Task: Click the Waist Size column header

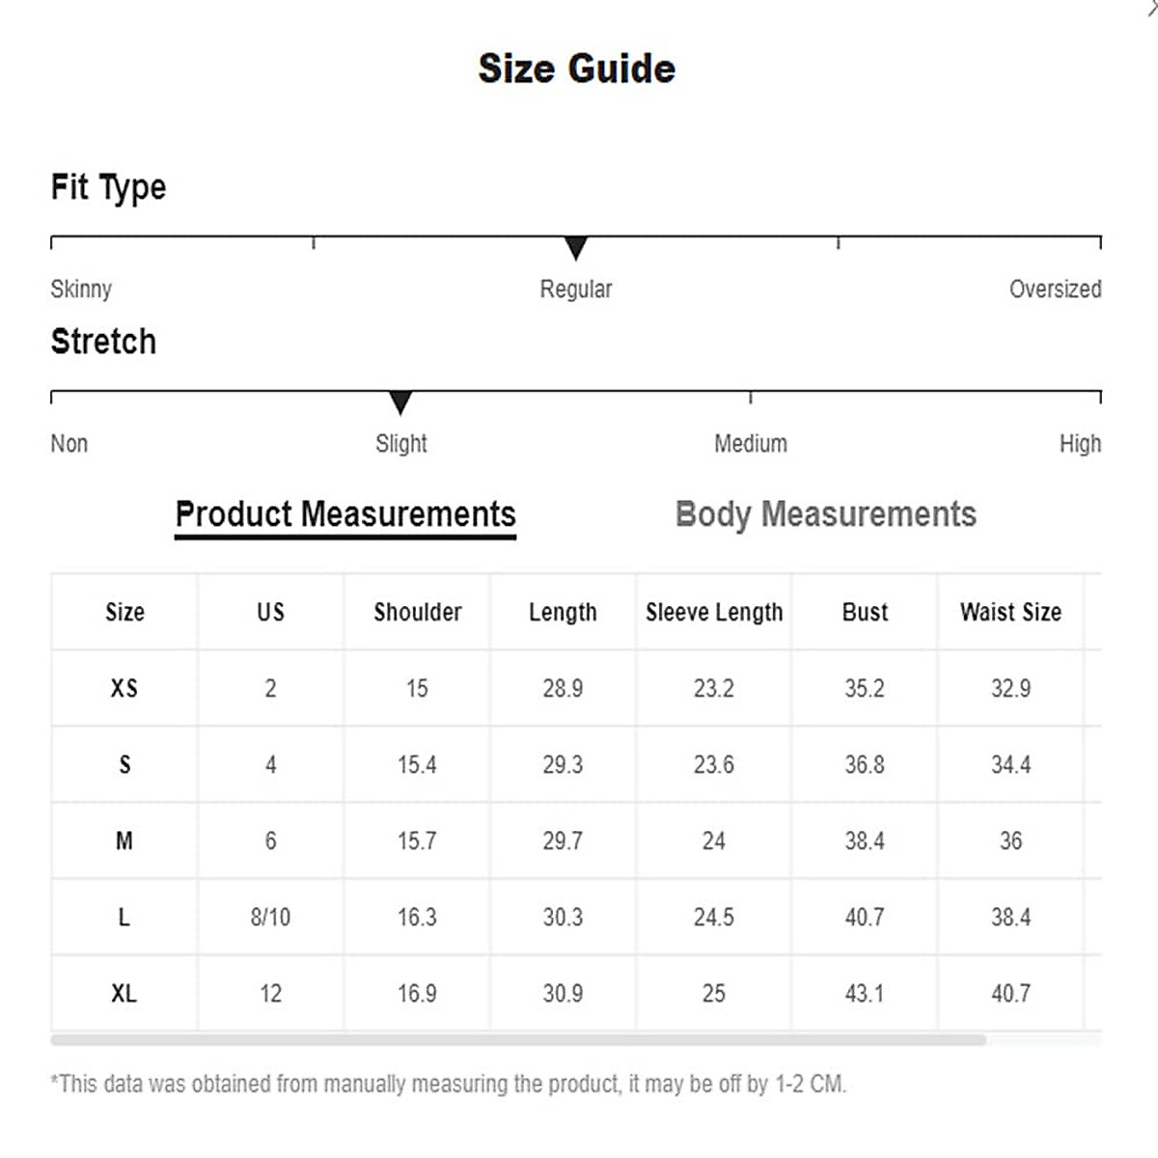Action: [1010, 612]
